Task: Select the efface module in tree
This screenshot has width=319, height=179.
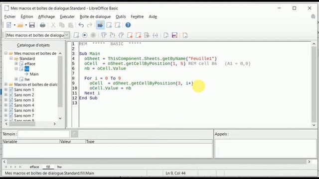Action: [30, 64]
